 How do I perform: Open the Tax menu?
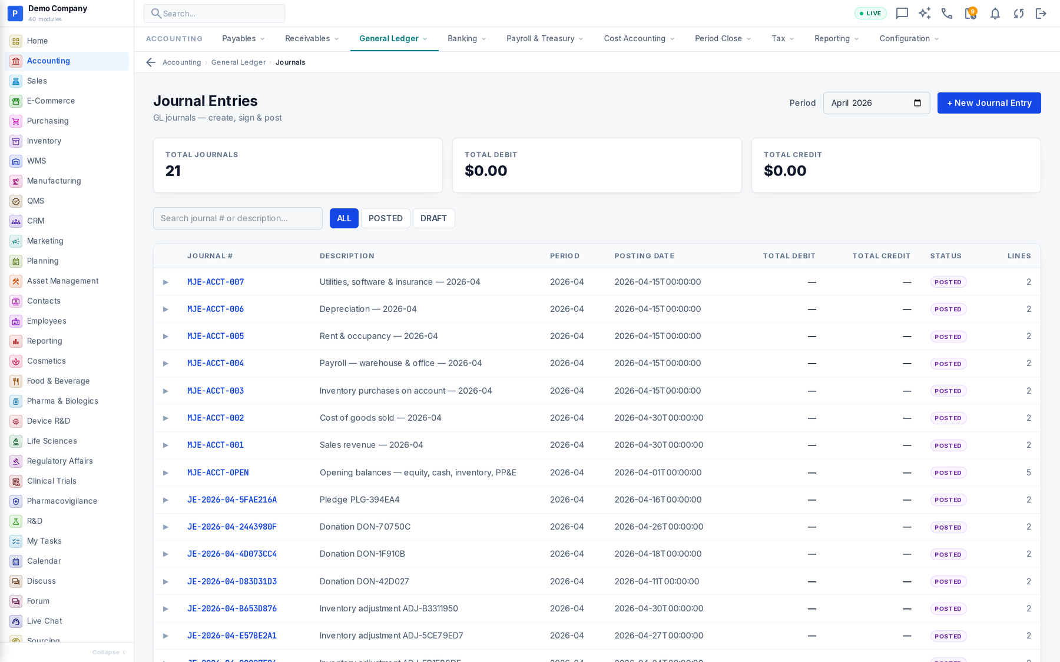click(783, 39)
